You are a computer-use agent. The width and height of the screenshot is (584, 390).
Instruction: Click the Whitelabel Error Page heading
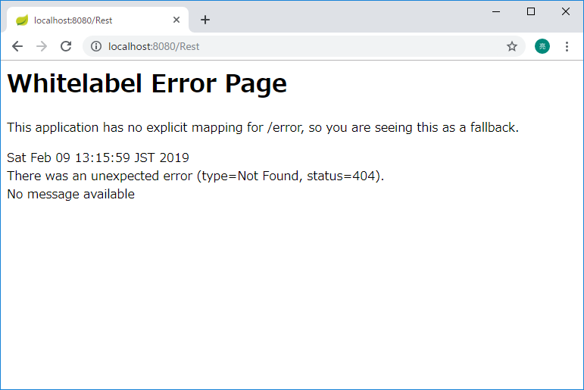click(147, 83)
